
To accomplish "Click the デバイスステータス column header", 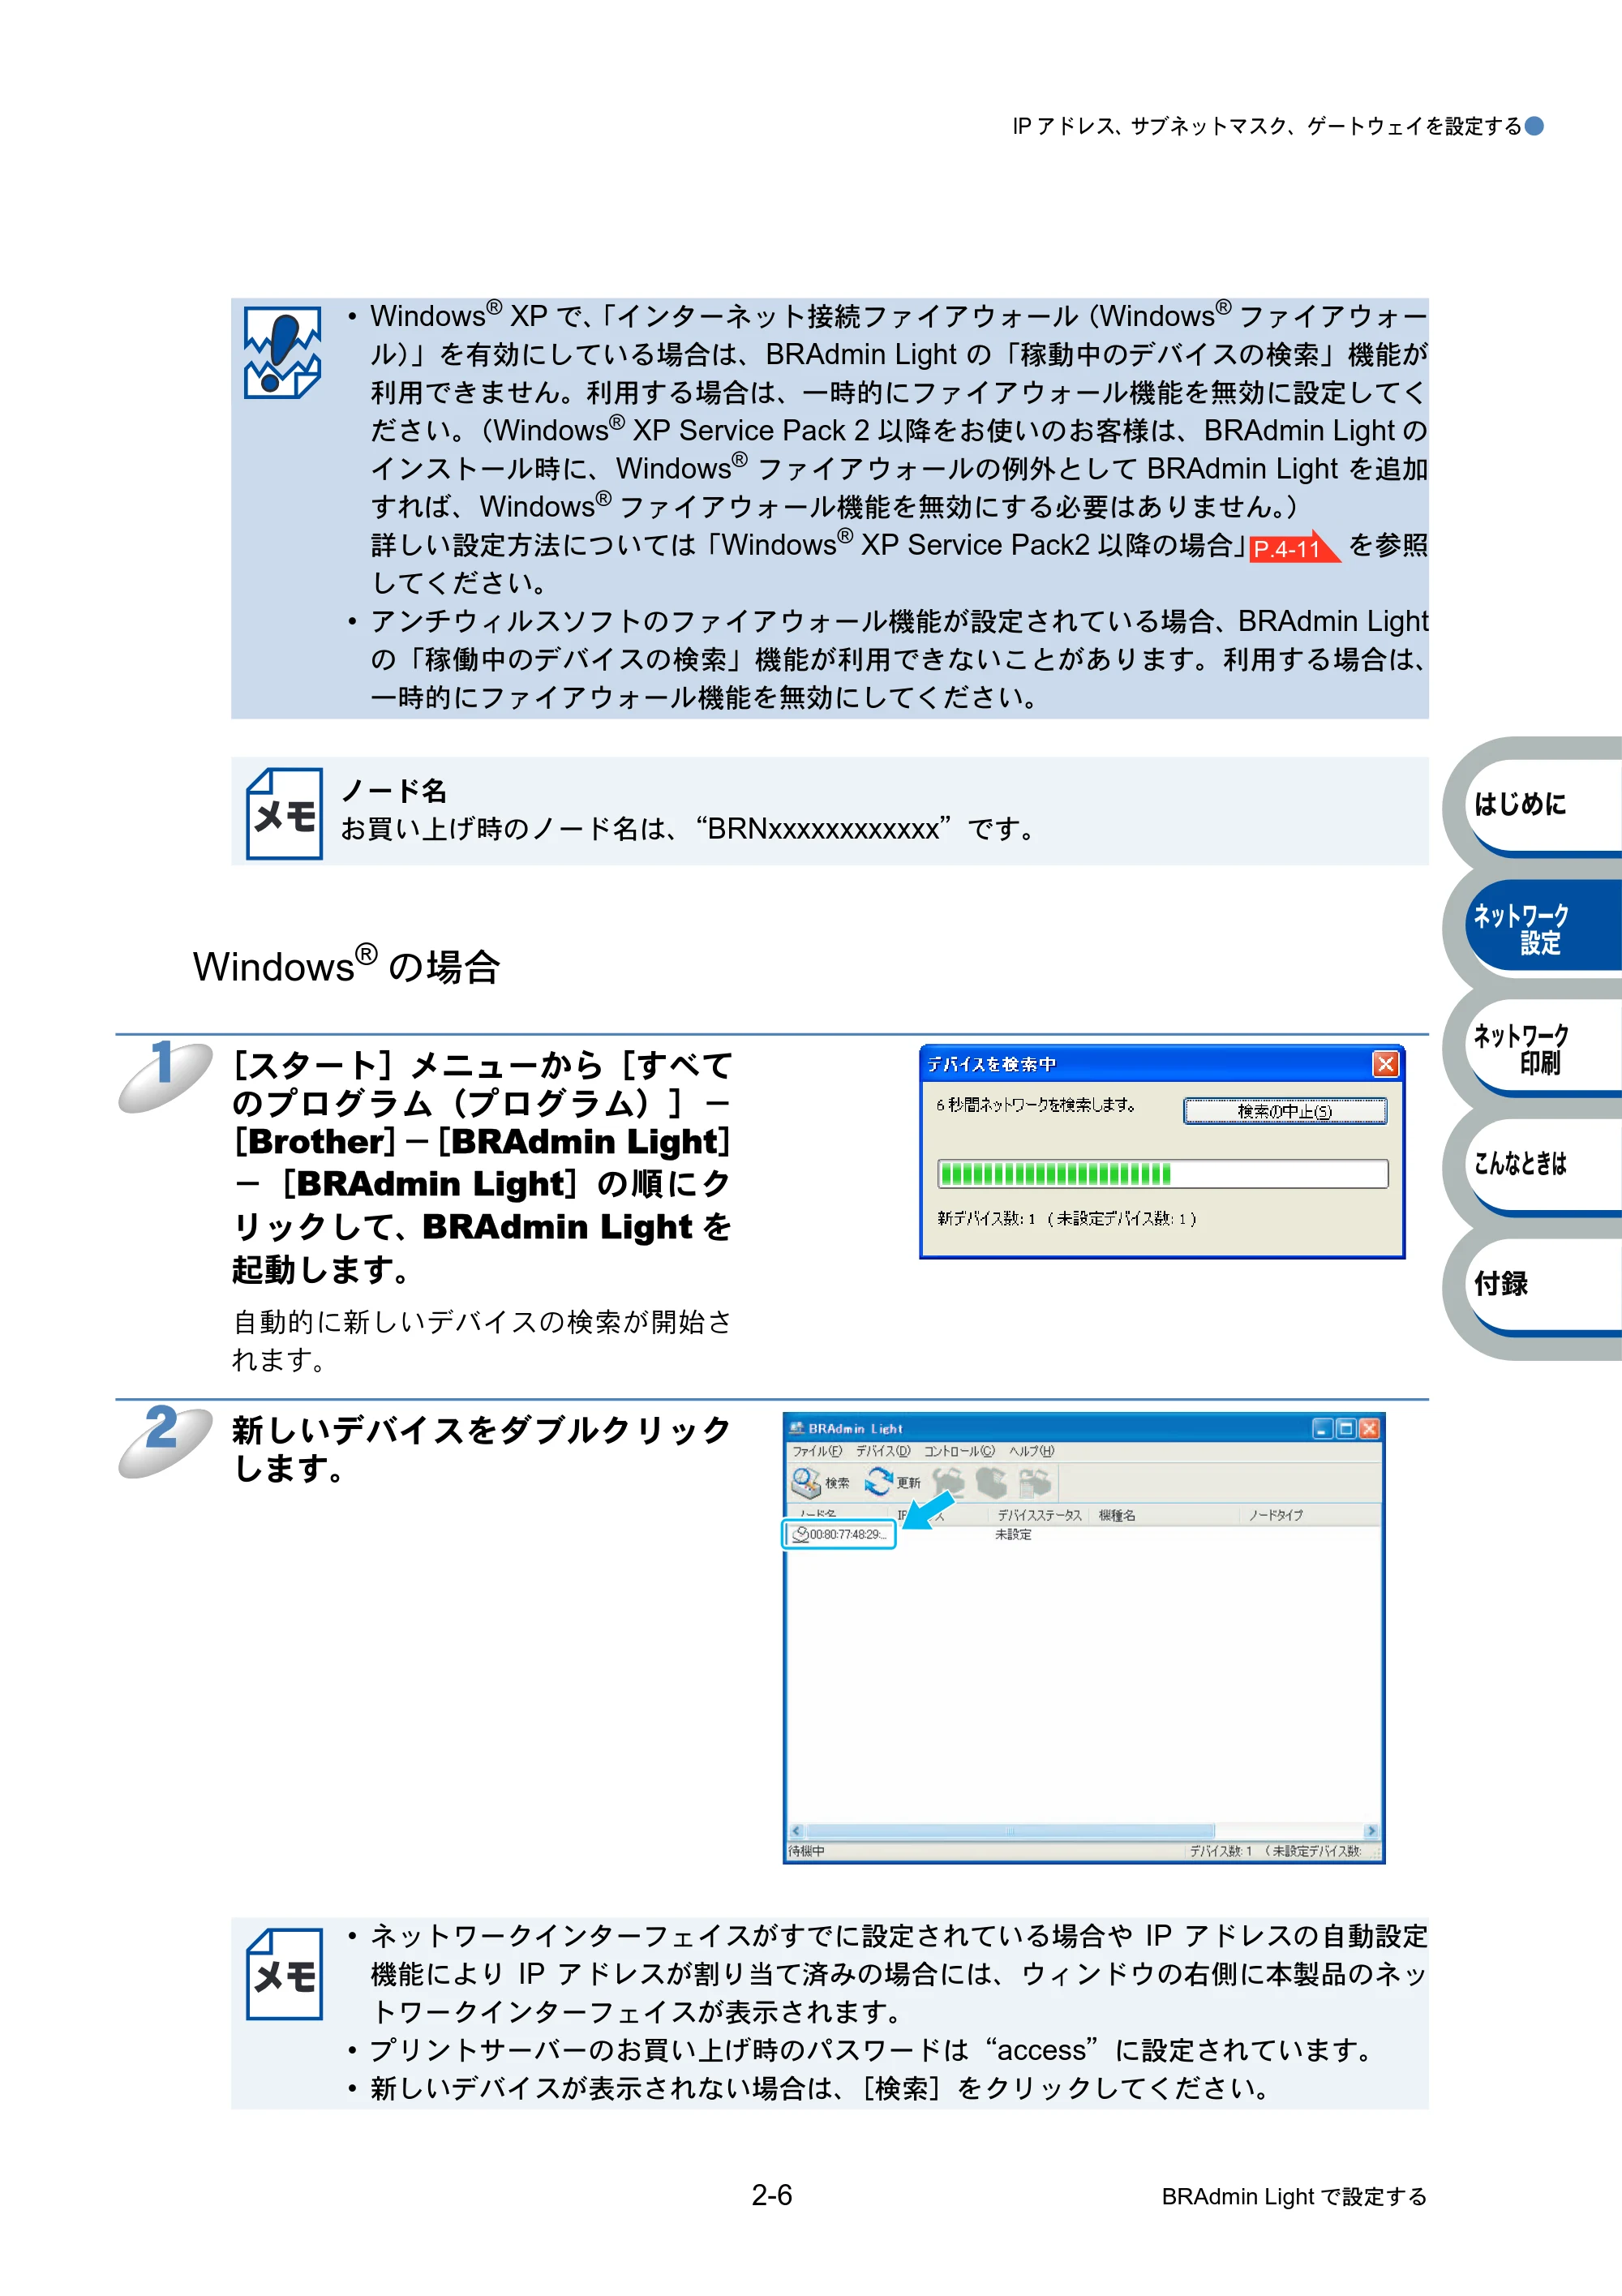I will (x=1040, y=1515).
